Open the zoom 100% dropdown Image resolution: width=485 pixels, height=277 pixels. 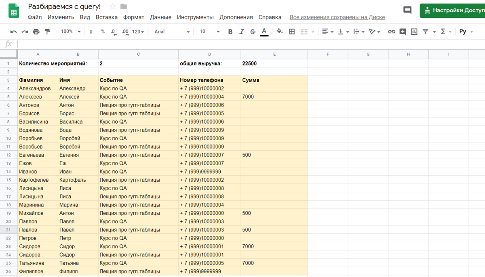(x=71, y=31)
